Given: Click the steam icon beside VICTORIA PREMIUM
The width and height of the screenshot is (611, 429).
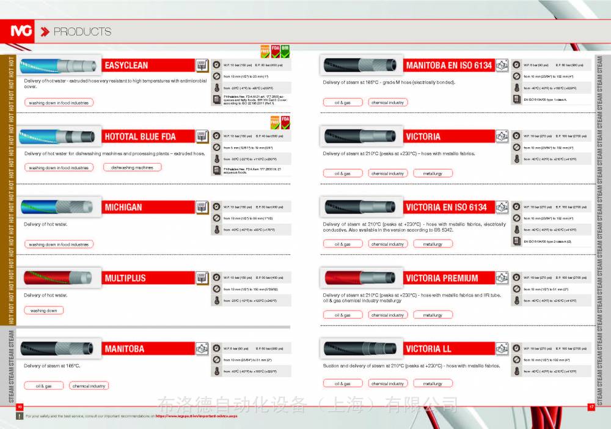Looking at the screenshot, I should pos(502,278).
